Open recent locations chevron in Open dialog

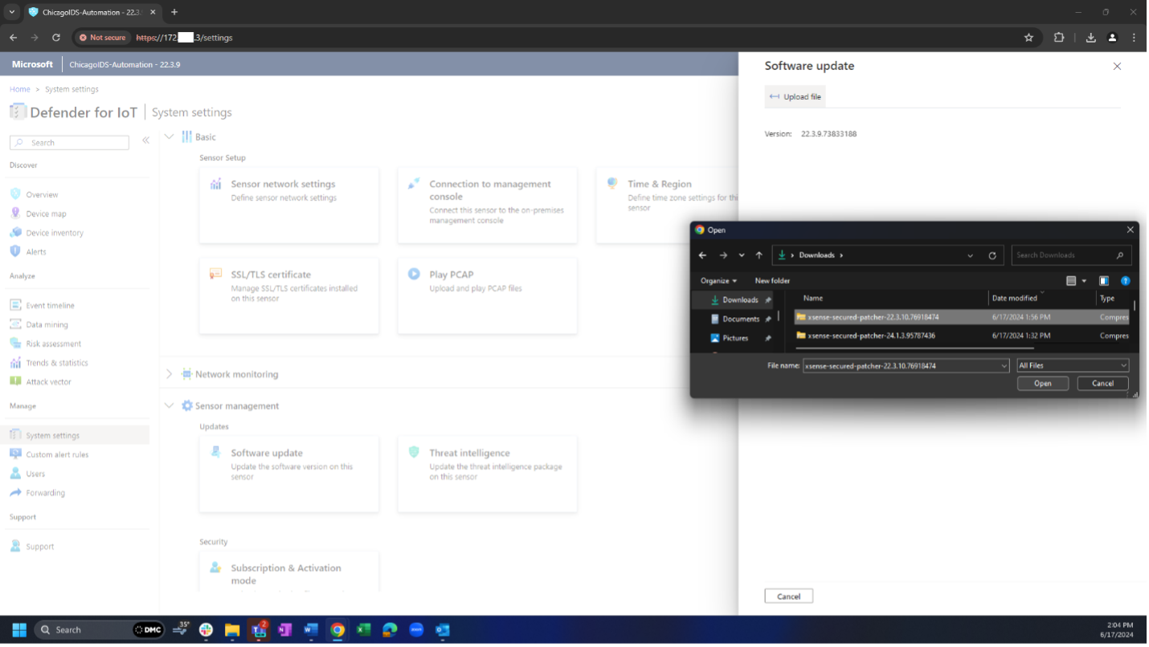tap(742, 255)
